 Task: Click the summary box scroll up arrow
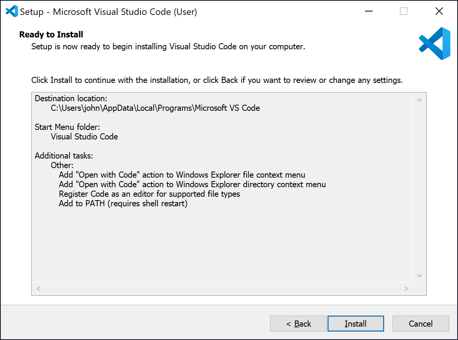pyautogui.click(x=419, y=100)
